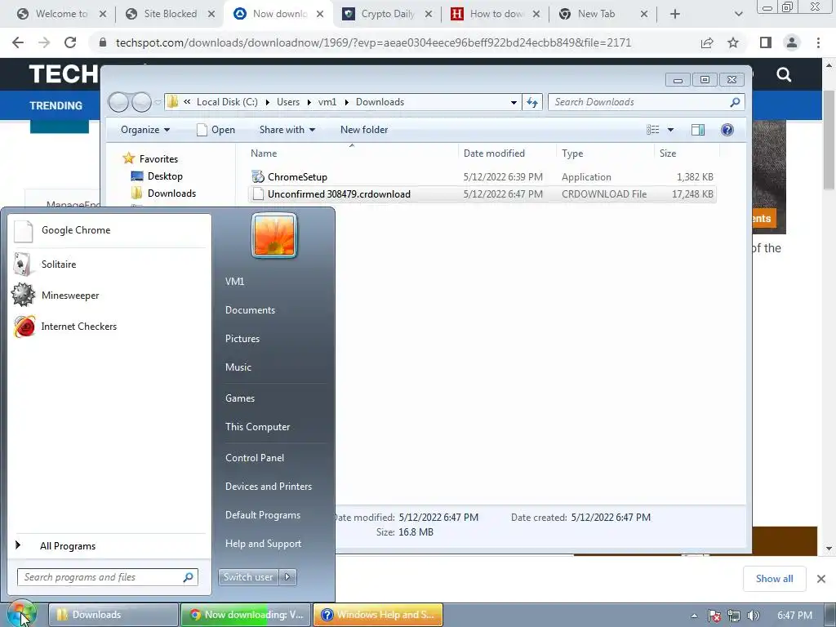Viewport: 836px width, 627px height.
Task: Open a new Chrome tab with plus
Action: [x=675, y=14]
